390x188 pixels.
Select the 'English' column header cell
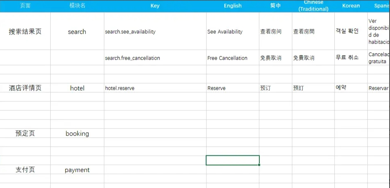(233, 6)
